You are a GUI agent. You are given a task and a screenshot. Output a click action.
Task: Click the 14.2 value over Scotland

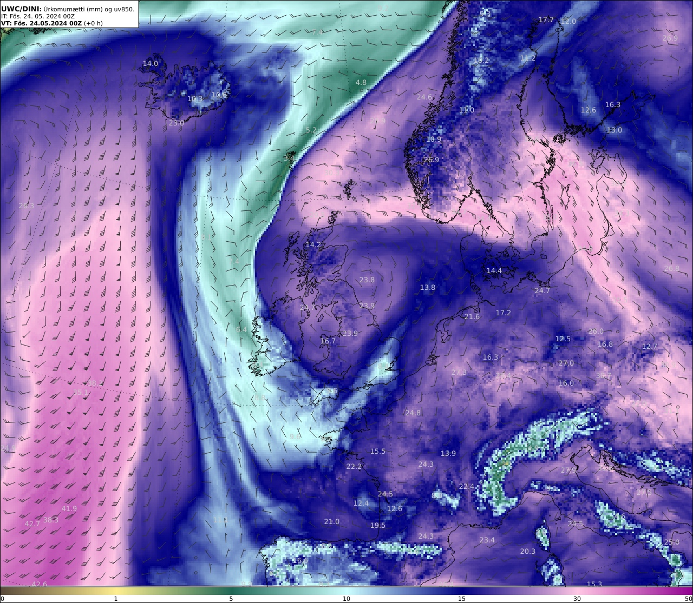click(x=313, y=244)
